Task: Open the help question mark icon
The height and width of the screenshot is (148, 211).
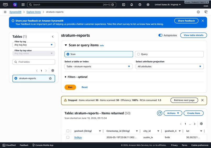Action: 140,4
